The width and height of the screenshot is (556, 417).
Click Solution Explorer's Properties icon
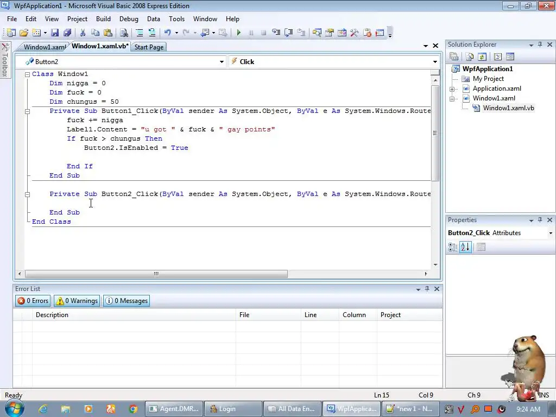click(454, 56)
